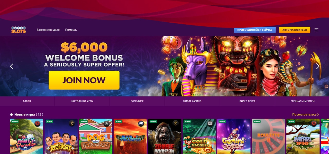329x154 pixels.
Task: Expand all new games via Посмотреть все
Action: 305,114
